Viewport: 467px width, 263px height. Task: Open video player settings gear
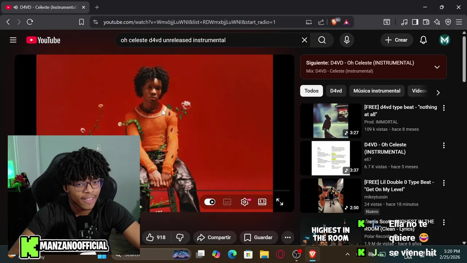[245, 202]
